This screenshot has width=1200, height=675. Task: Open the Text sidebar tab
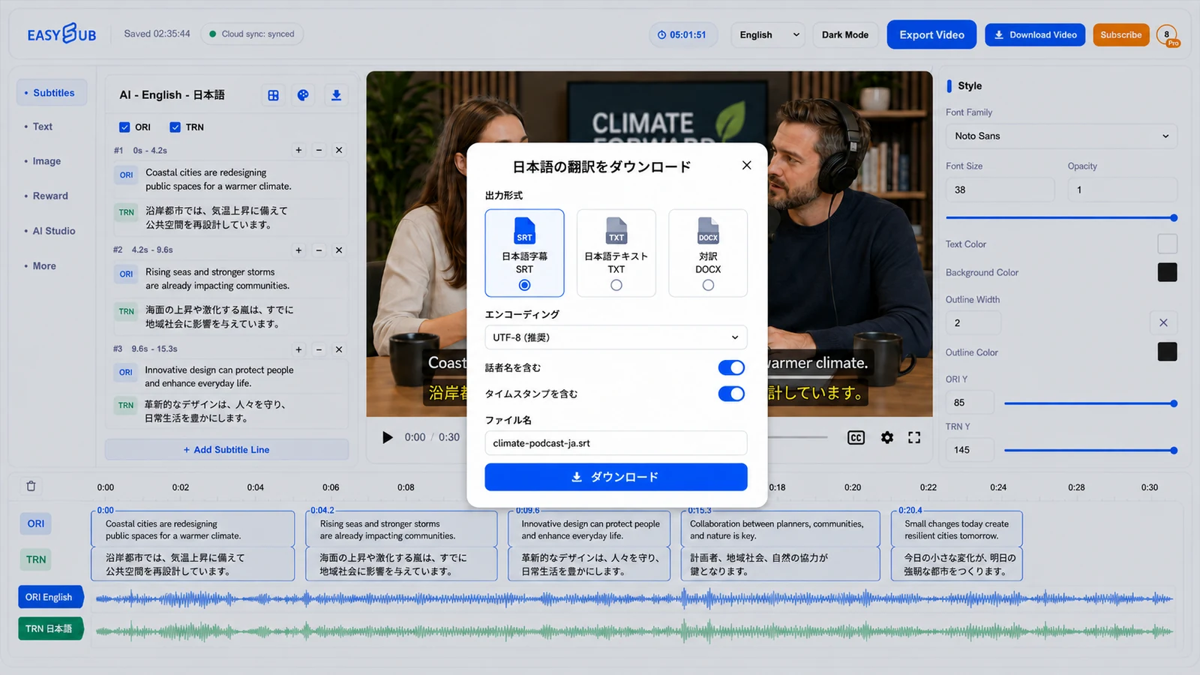tap(43, 127)
